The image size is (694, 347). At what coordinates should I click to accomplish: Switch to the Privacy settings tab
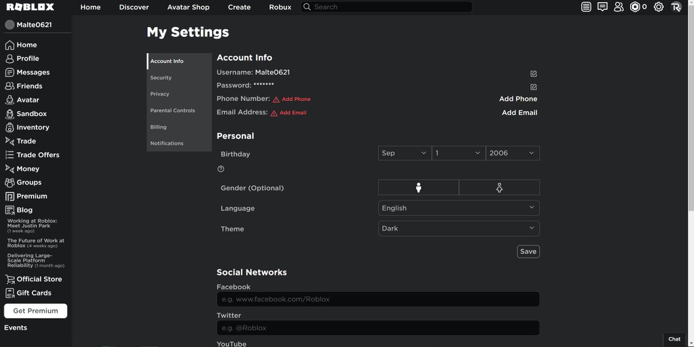[179, 94]
